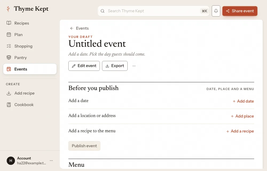Go to the Plan section
This screenshot has height=171, width=267.
30,34
